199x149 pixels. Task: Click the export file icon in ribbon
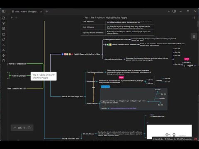[x=4, y=61]
